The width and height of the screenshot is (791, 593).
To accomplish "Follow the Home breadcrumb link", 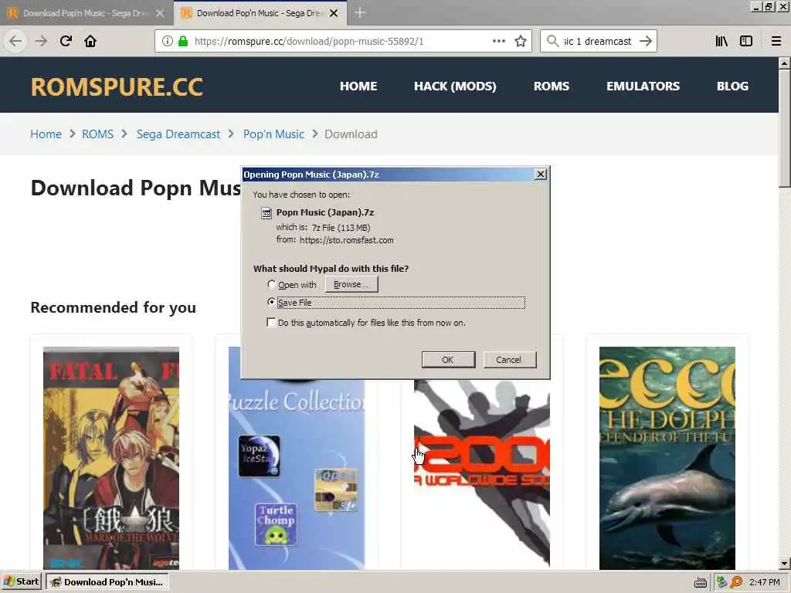I will coord(46,134).
